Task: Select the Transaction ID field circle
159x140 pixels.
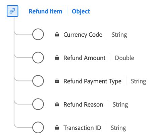Action: coord(38,128)
